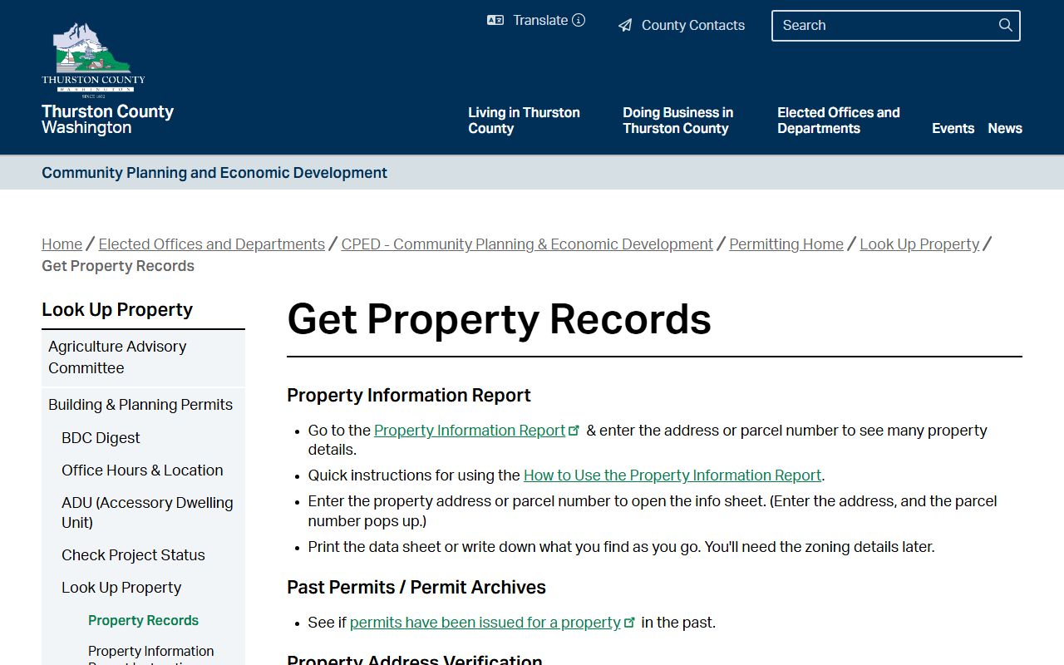
Task: Go to Events in top navigation
Action: (x=953, y=128)
